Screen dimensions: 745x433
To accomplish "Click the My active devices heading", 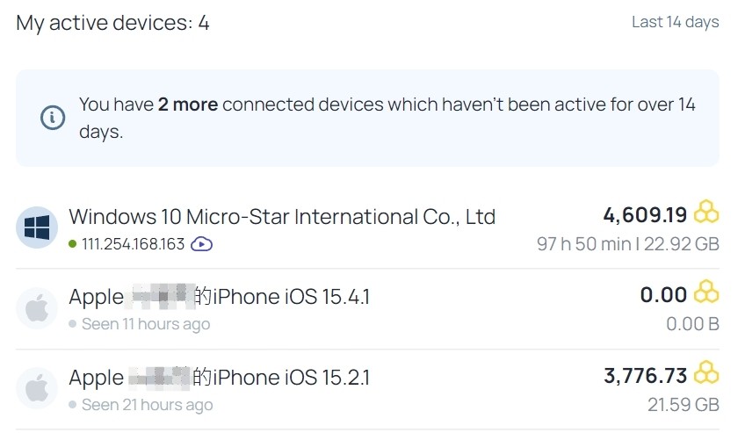I will tap(112, 23).
